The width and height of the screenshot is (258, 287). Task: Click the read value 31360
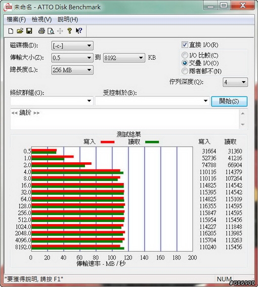pos(235,151)
